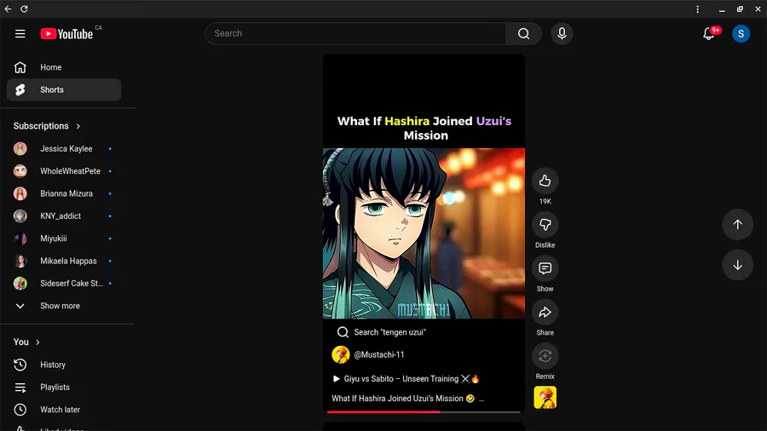Open History in sidebar

pyautogui.click(x=64, y=365)
